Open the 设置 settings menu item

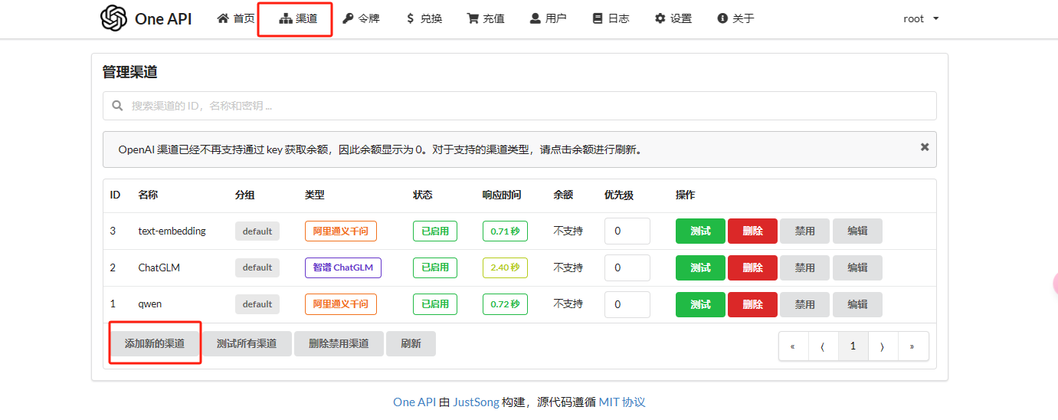click(673, 18)
